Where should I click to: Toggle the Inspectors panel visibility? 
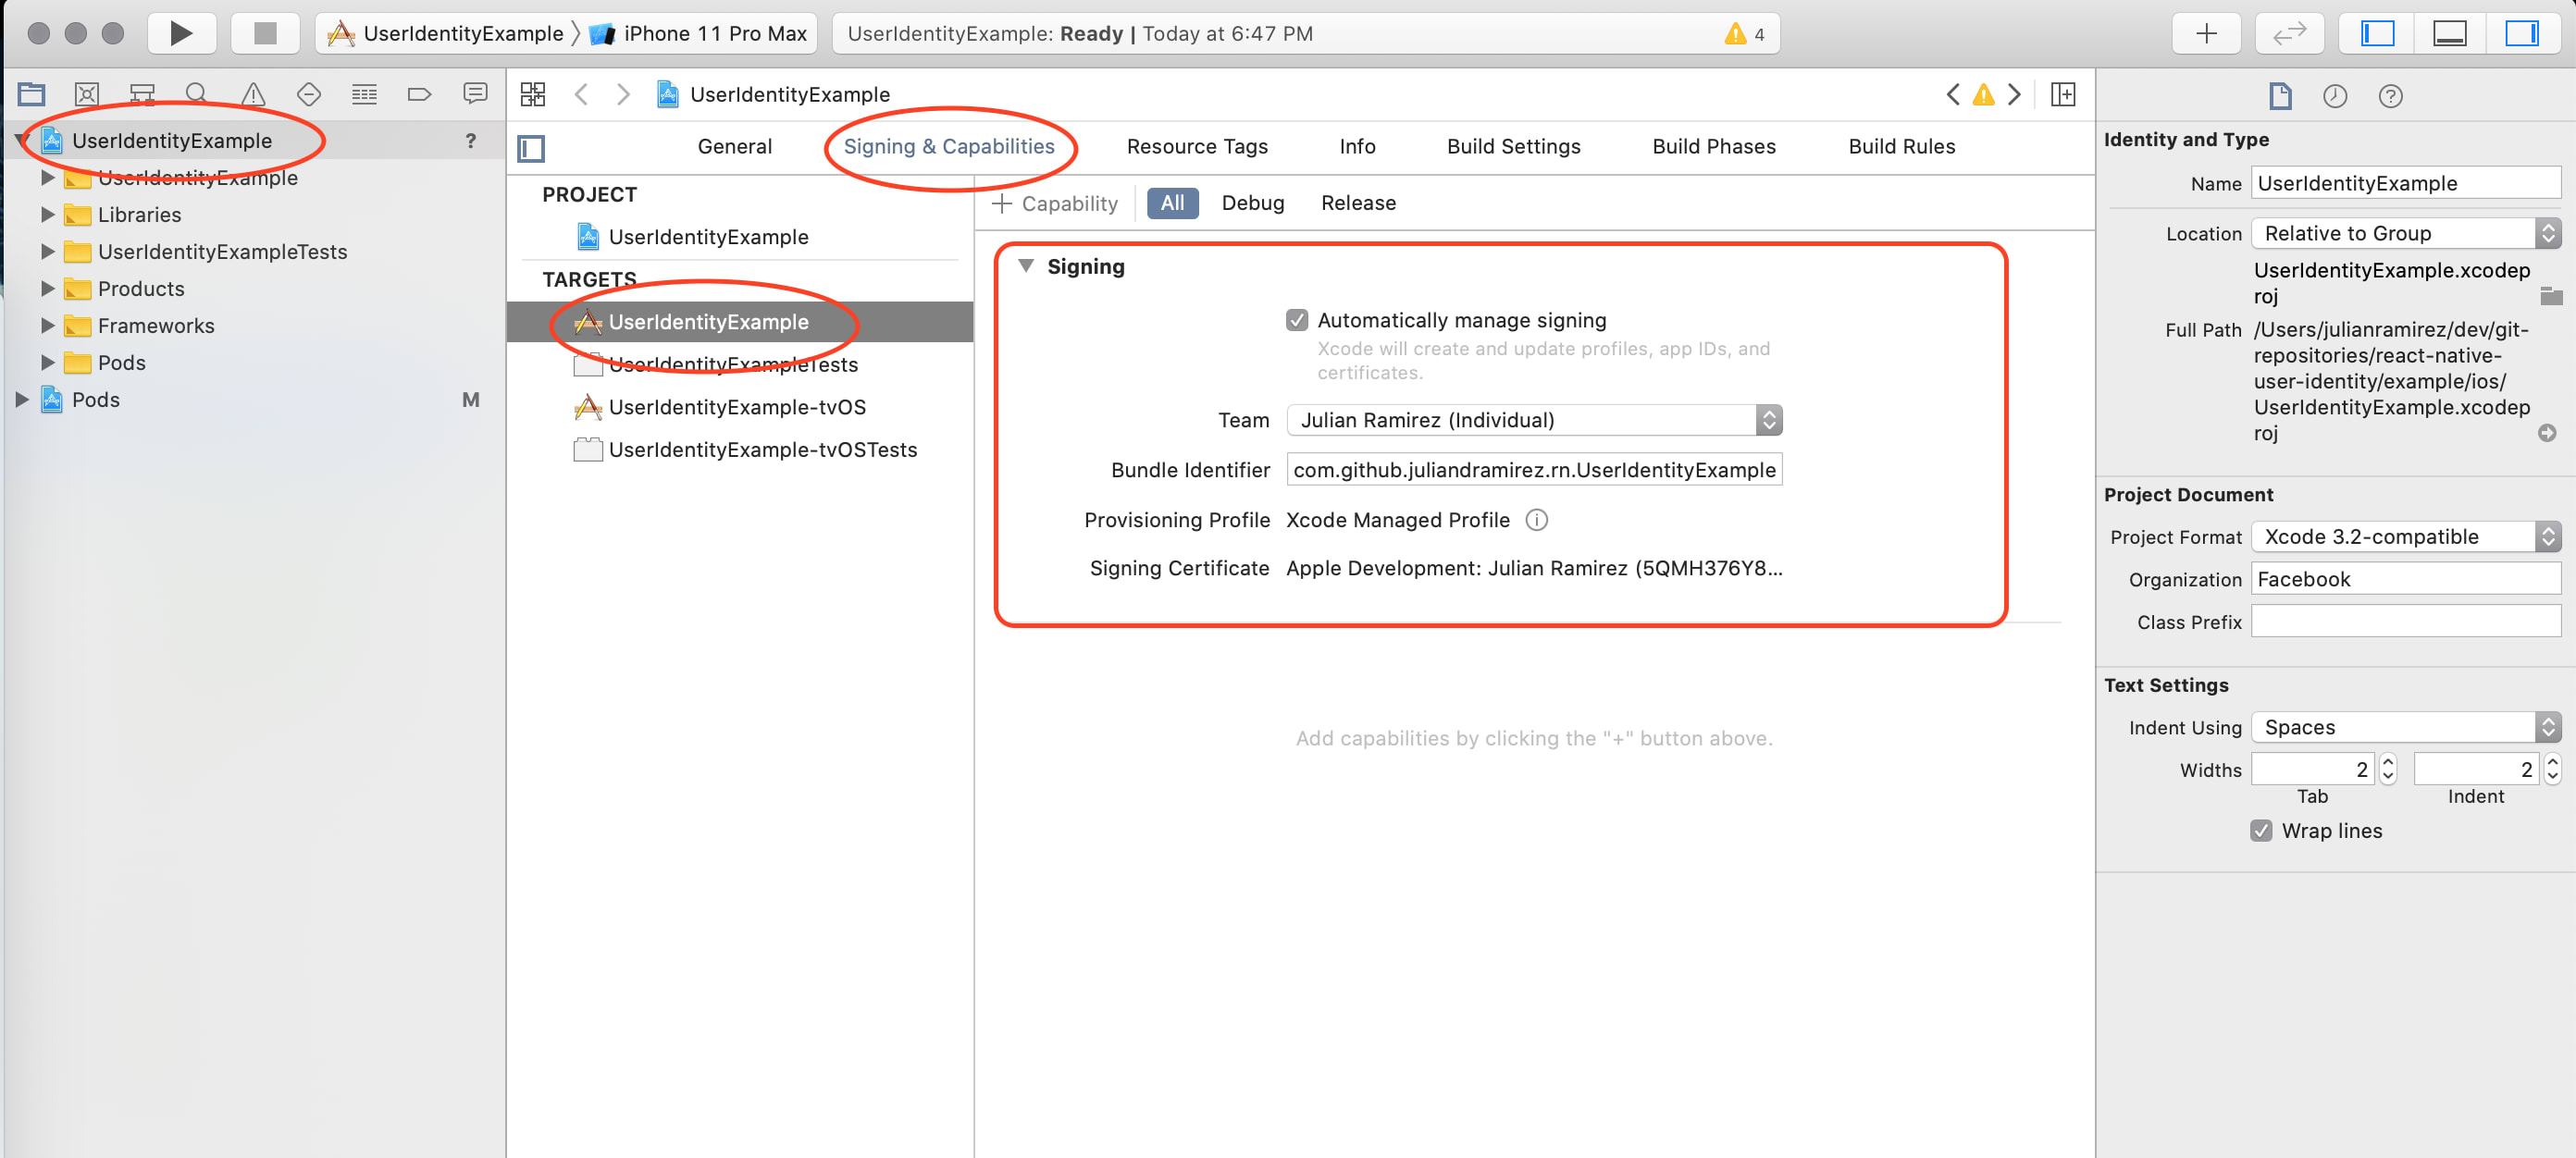(2521, 33)
